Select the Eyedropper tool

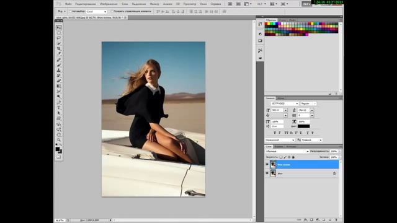[x=59, y=54]
